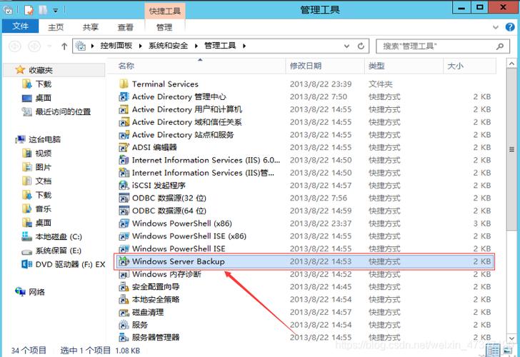The height and width of the screenshot is (357, 520).
Task: Select 收藏夹 in the navigation pane
Action: tap(41, 70)
